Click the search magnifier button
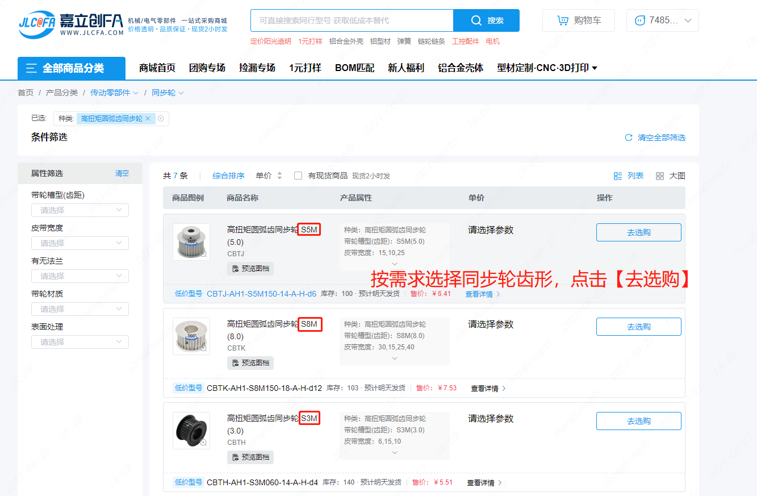Screen dimensions: 757x496 486,20
